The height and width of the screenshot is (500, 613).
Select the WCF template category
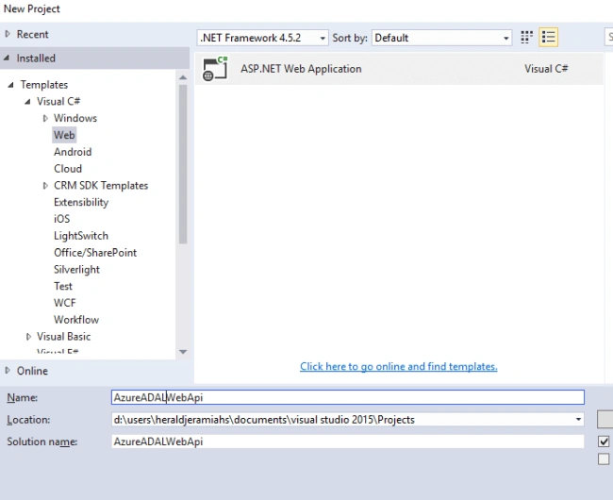pos(65,303)
